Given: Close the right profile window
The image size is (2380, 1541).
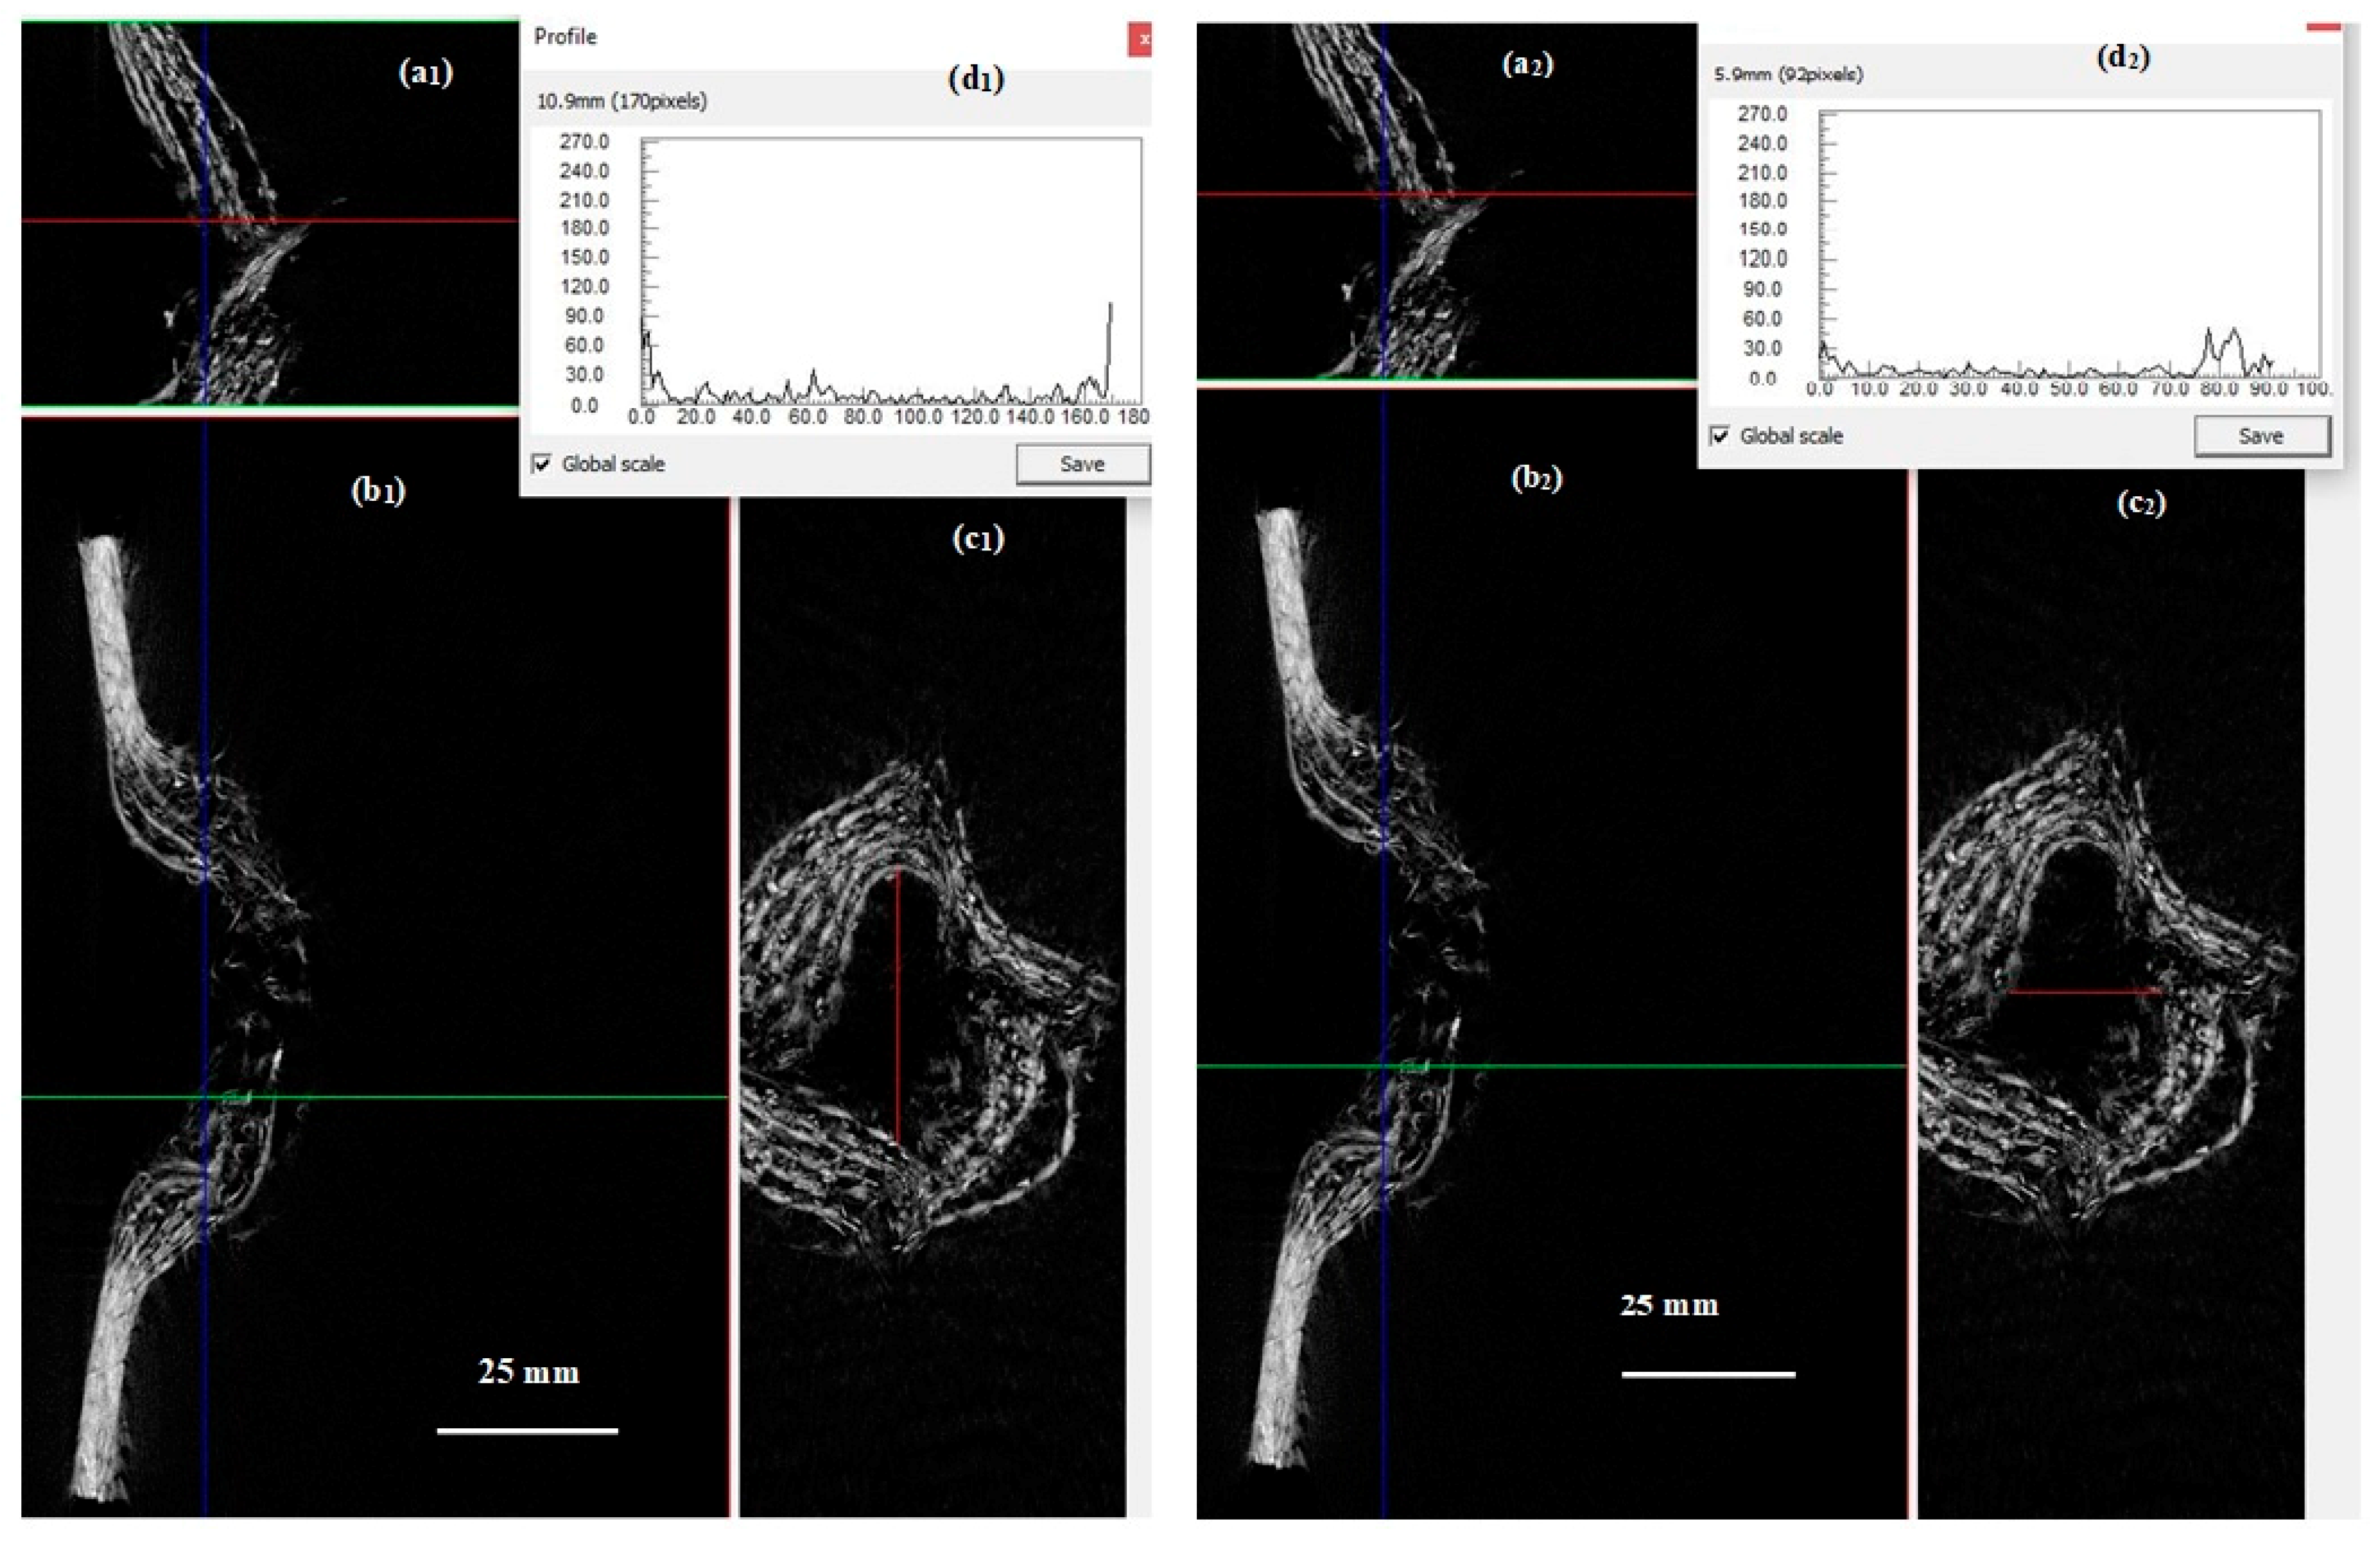Looking at the screenshot, I should tap(2324, 26).
